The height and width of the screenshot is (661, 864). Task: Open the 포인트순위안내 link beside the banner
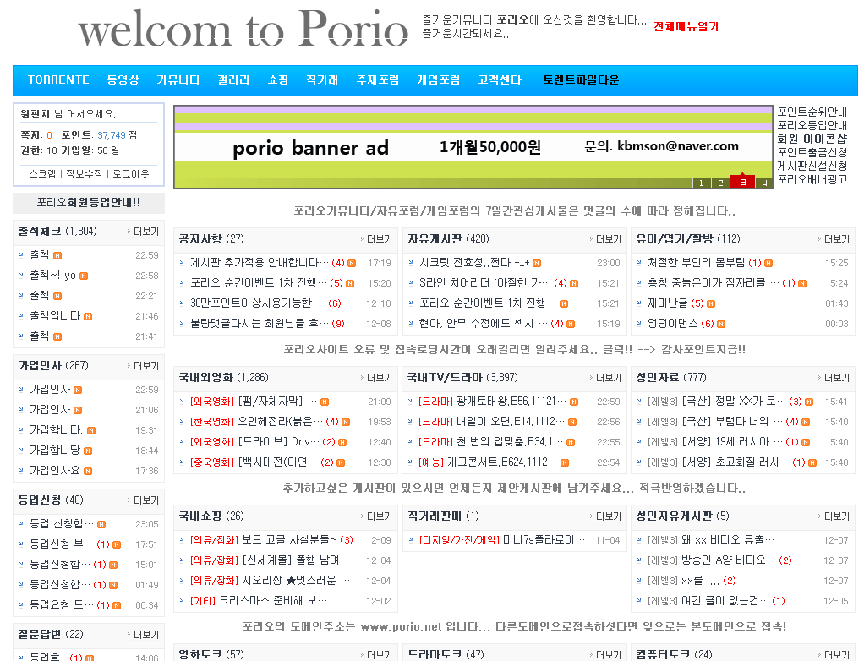pos(812,111)
